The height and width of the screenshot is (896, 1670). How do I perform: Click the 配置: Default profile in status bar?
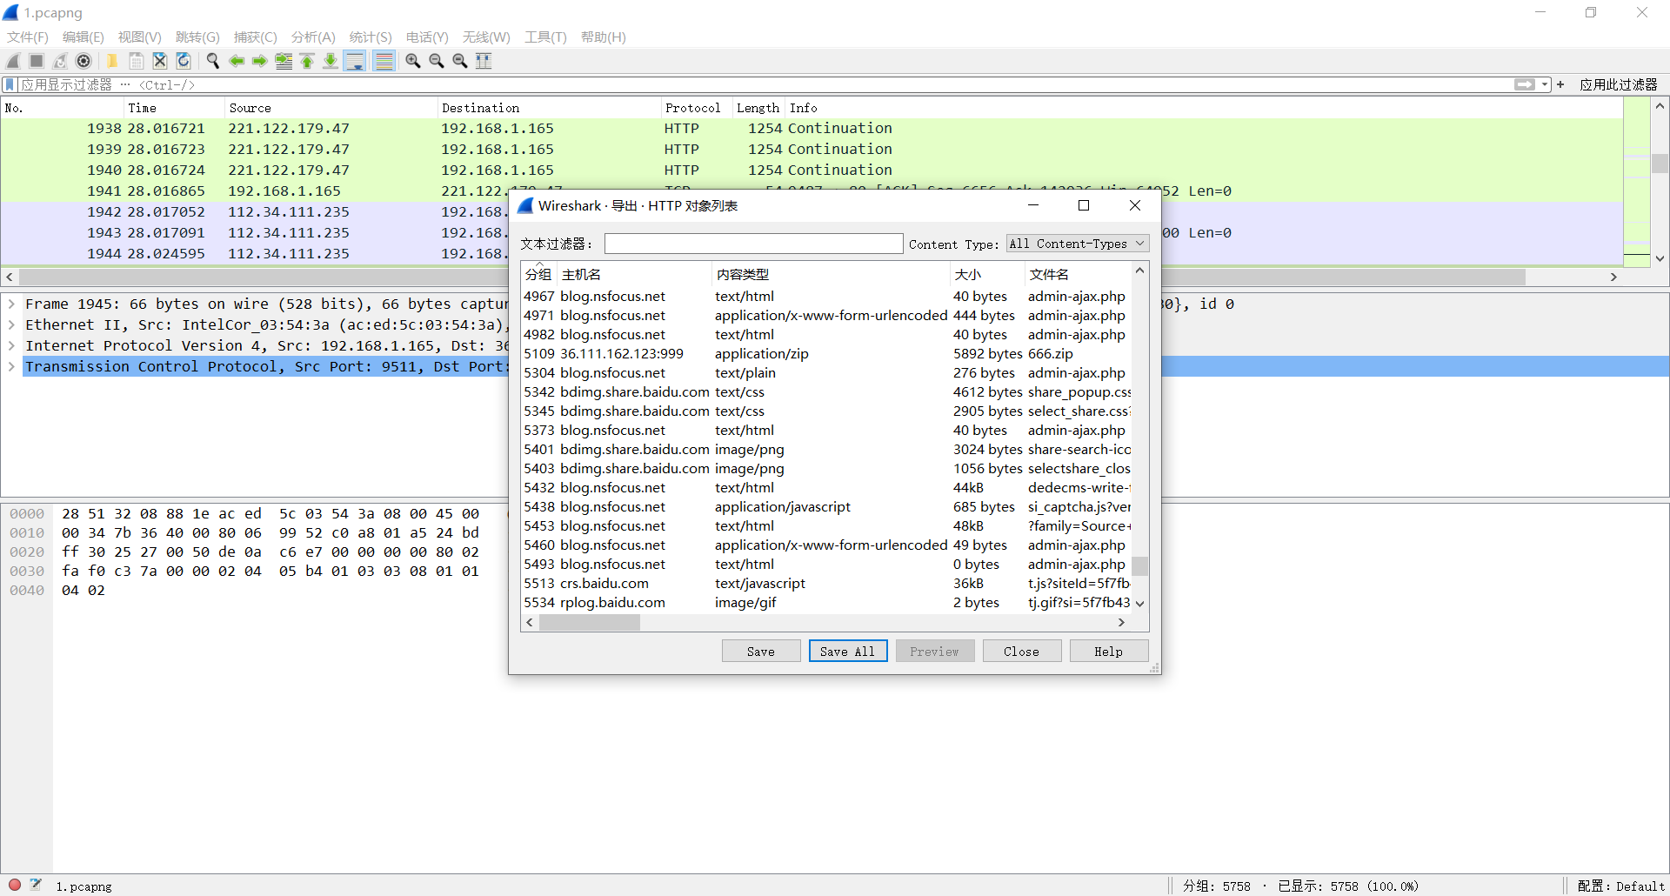point(1620,886)
